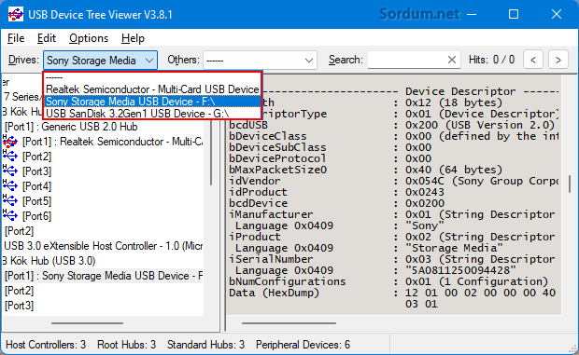Click the idProduct 0x0243 line
The height and width of the screenshot is (355, 579).
tap(337, 192)
